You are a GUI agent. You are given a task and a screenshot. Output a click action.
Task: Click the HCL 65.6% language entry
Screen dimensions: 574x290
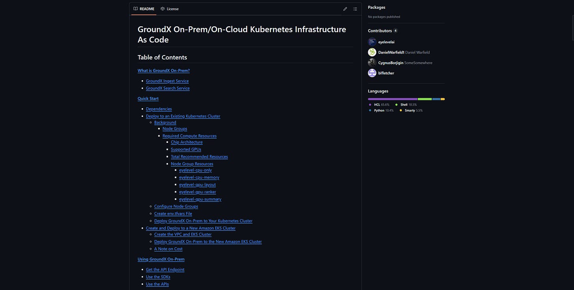pyautogui.click(x=379, y=105)
